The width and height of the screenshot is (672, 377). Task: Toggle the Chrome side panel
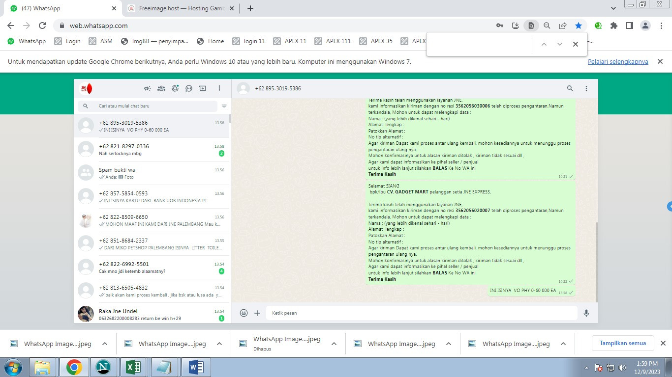(x=630, y=26)
